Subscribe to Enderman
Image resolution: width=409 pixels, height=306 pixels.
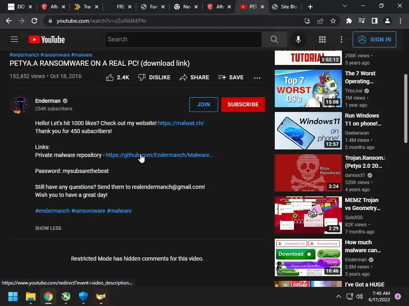pos(243,105)
